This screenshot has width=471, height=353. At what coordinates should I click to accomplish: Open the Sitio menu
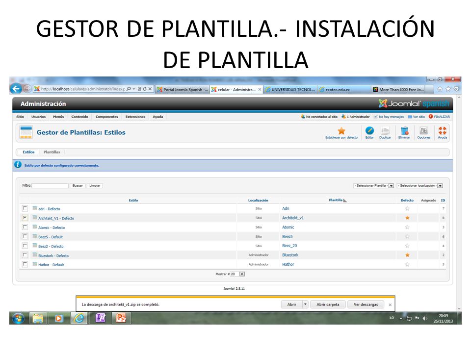pos(20,117)
